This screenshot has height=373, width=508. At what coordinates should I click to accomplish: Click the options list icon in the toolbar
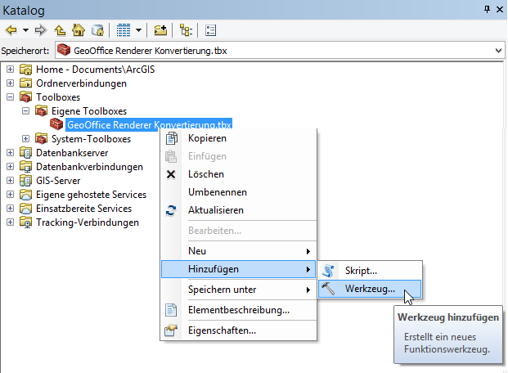tap(210, 30)
